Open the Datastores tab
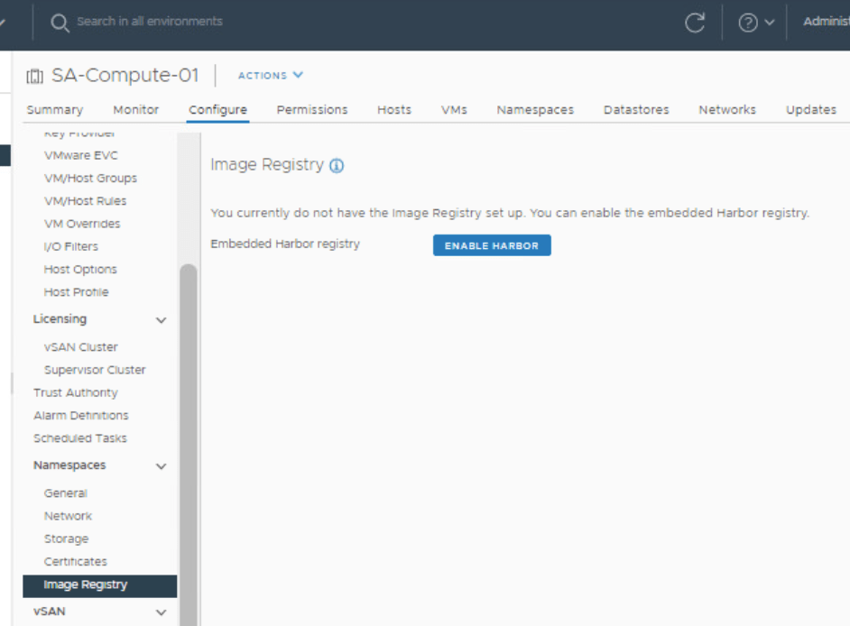The height and width of the screenshot is (626, 850). click(x=636, y=110)
